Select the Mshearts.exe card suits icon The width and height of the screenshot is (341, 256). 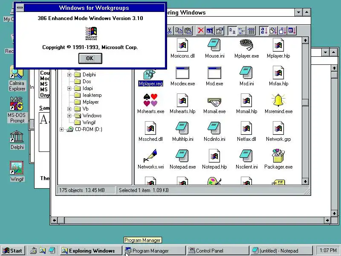150,100
